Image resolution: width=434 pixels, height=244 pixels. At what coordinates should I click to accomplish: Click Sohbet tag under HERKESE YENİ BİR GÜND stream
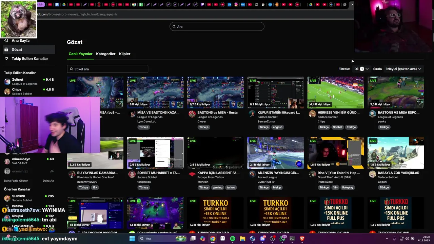pos(337,127)
